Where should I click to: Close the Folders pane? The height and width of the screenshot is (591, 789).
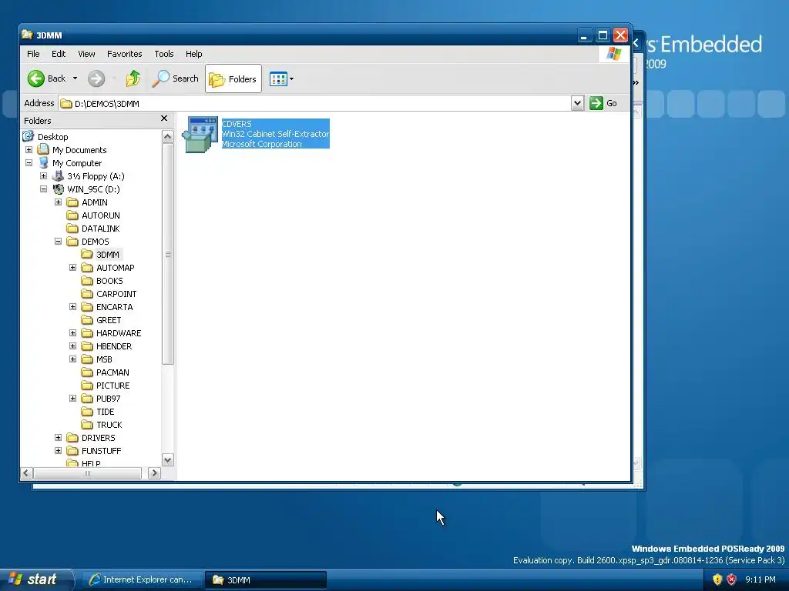click(x=164, y=118)
